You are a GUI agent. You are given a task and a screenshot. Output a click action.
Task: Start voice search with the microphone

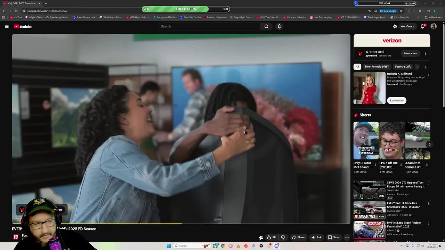279,26
